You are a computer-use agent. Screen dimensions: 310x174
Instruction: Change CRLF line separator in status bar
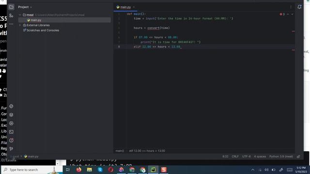[235, 157]
